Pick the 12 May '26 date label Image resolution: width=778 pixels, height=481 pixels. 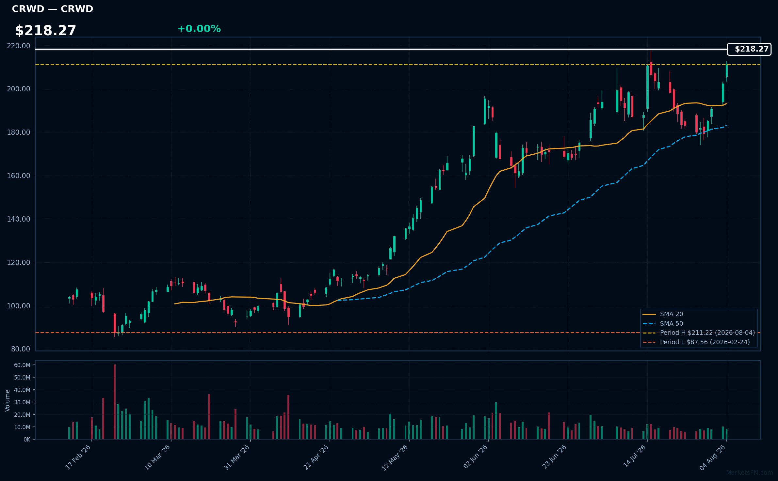click(395, 457)
